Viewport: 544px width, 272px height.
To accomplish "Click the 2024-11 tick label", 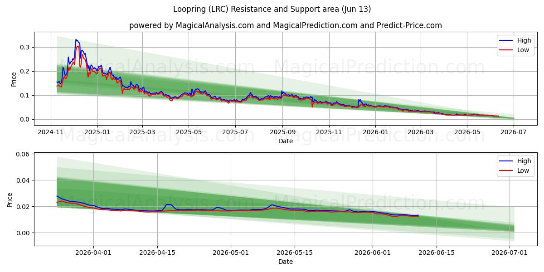I will (x=50, y=132).
